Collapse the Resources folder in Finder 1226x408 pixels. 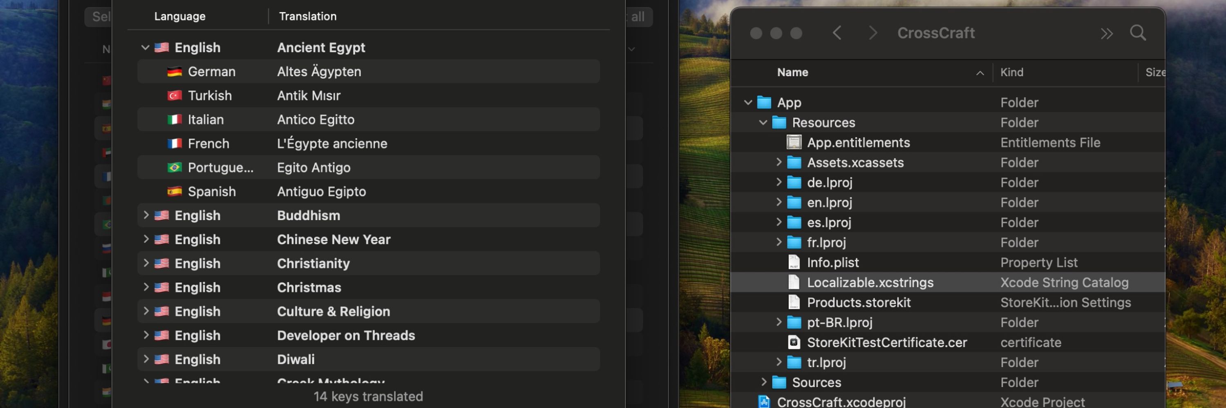tap(763, 122)
